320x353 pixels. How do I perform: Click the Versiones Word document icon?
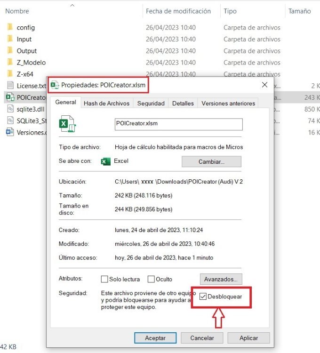pos(10,132)
